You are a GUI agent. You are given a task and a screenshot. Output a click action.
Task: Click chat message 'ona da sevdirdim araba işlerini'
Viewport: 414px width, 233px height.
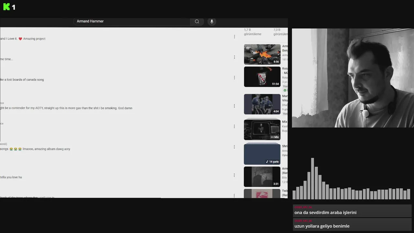[x=325, y=213]
